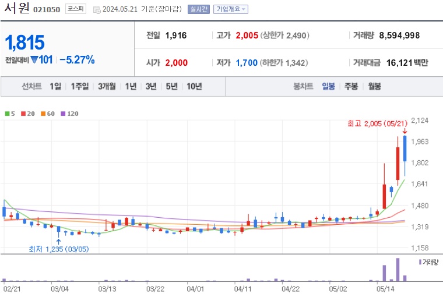Click the 상한가 2,490 text
The height and width of the screenshot is (297, 443).
click(x=285, y=36)
